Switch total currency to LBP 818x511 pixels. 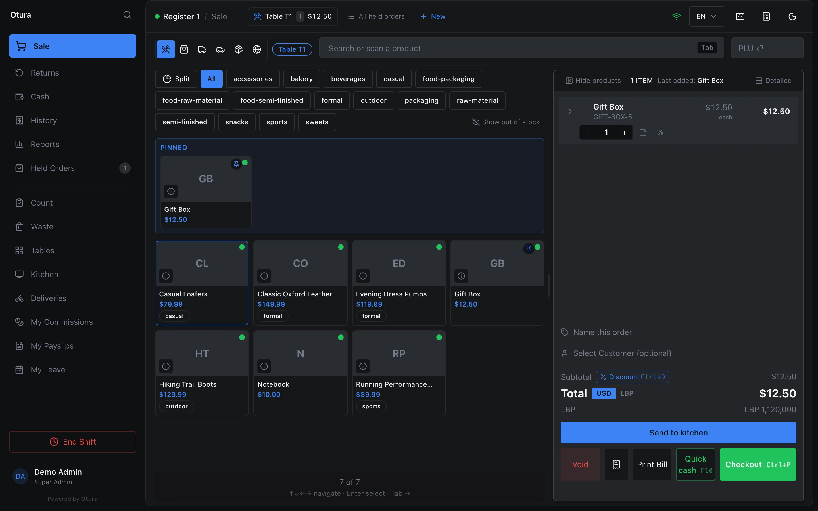627,393
